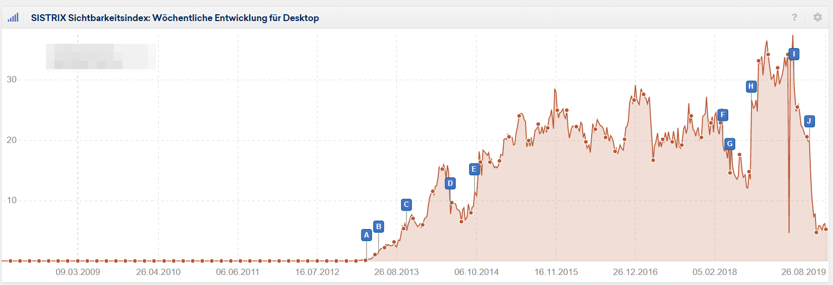Click the 26.08.2013 x-axis date label

[x=396, y=272]
